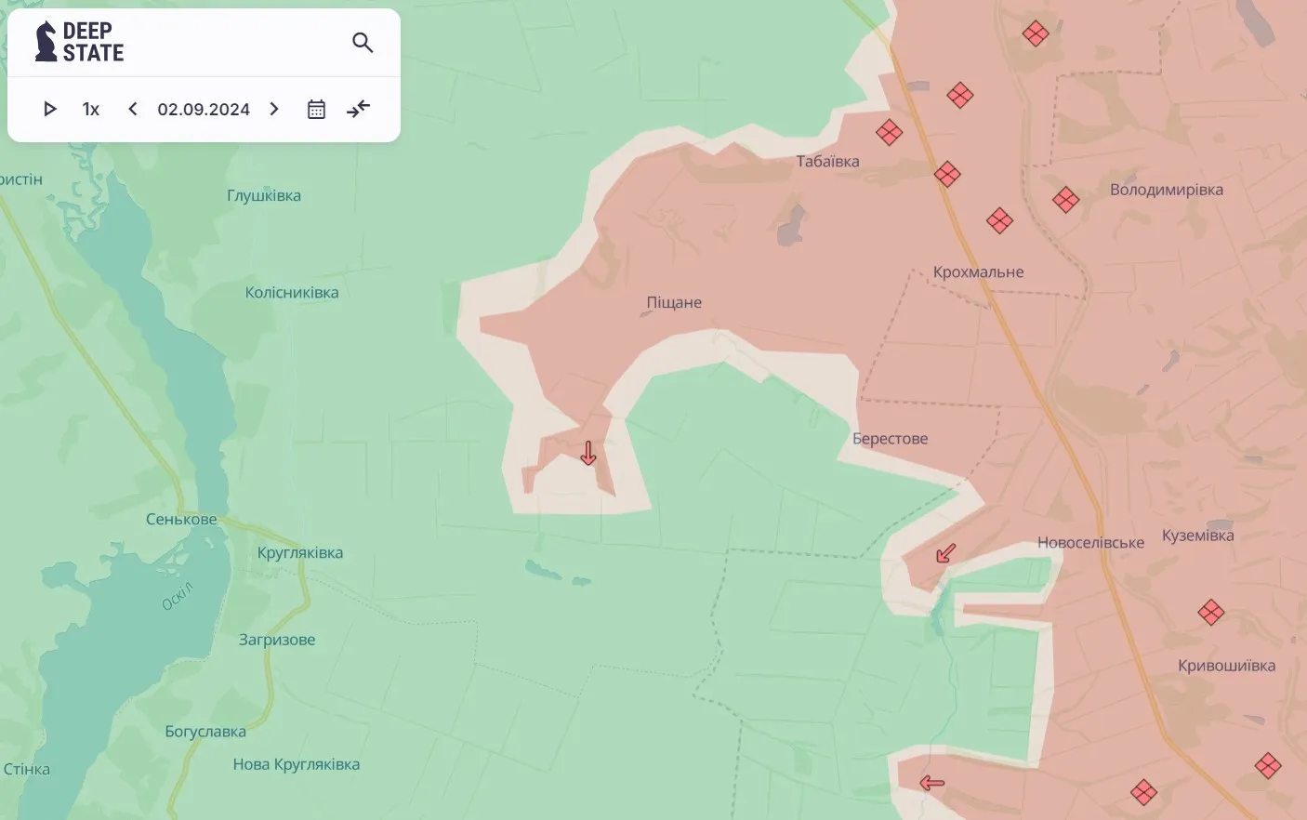The width and height of the screenshot is (1307, 820).
Task: Click the unit marker above Кривошиївка
Action: point(1210,613)
